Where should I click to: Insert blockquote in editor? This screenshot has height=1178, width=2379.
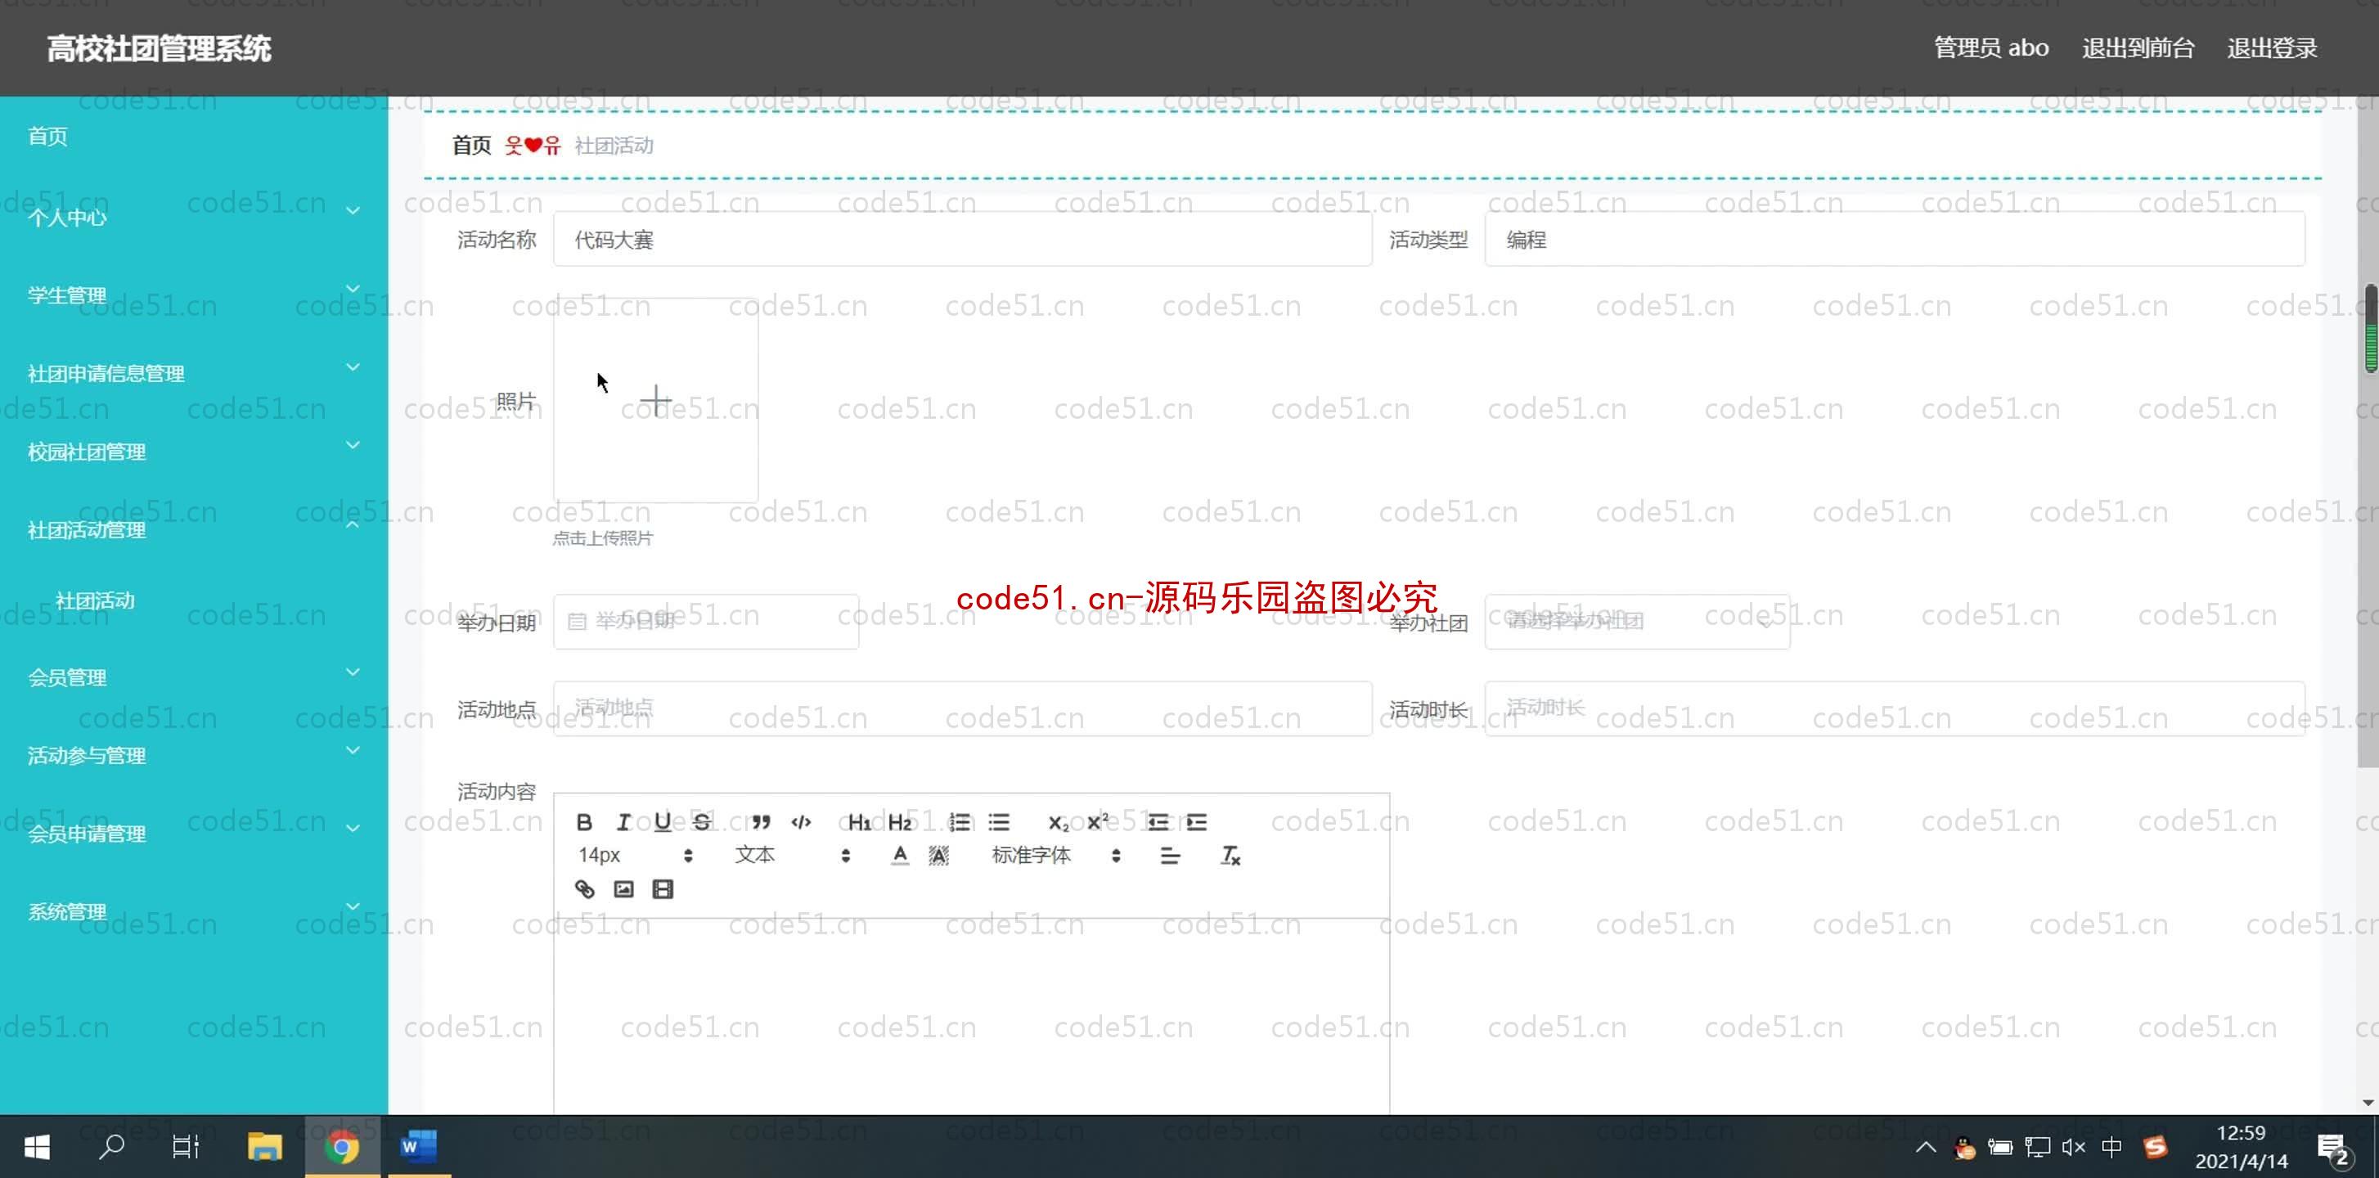coord(761,821)
